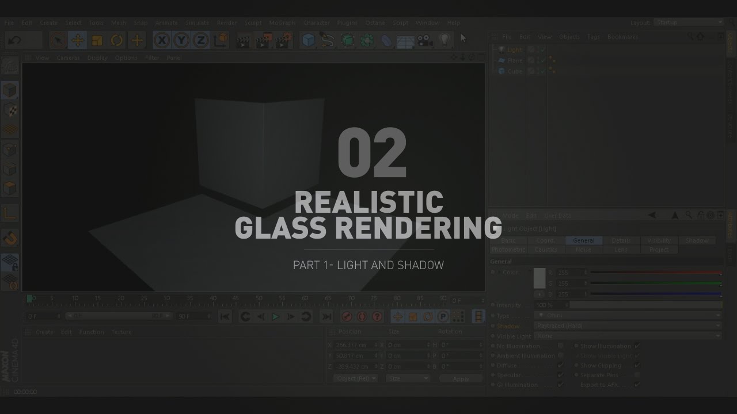Viewport: 737px width, 414px height.
Task: Select the Scale tool in the toolbar
Action: coord(97,40)
